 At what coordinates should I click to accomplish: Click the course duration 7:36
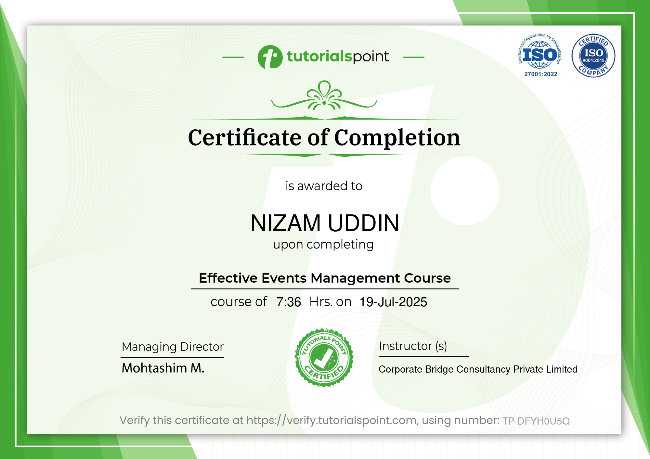click(289, 302)
